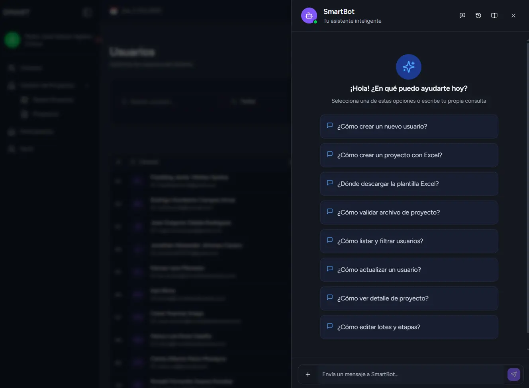Click the chat icon beside '¿Cómo editar lotes y etapas?'
This screenshot has width=529, height=388.
coord(330,326)
